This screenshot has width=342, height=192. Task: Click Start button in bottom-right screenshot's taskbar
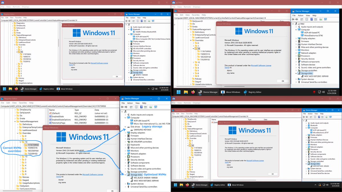pyautogui.click(x=176, y=185)
